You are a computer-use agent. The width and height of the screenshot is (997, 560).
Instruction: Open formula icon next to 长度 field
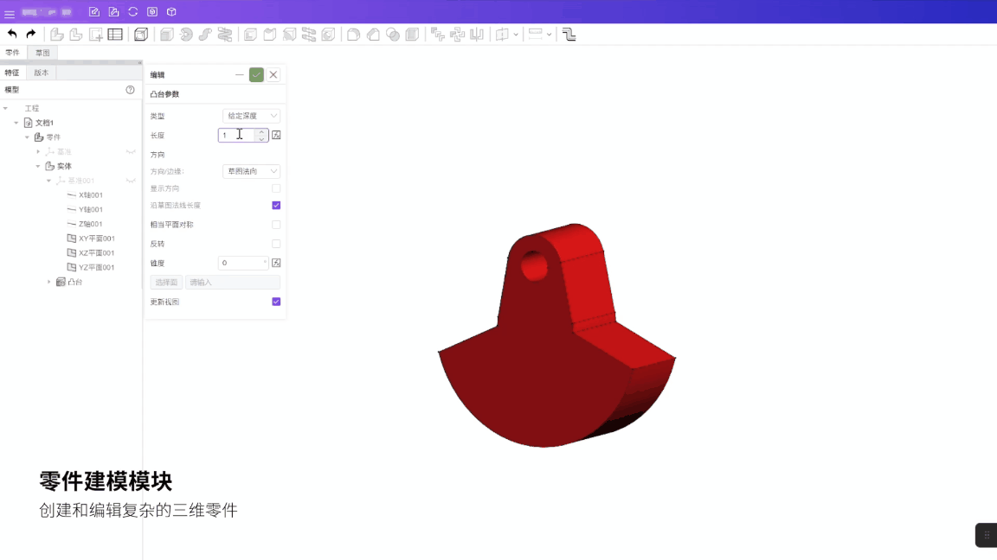coord(277,136)
